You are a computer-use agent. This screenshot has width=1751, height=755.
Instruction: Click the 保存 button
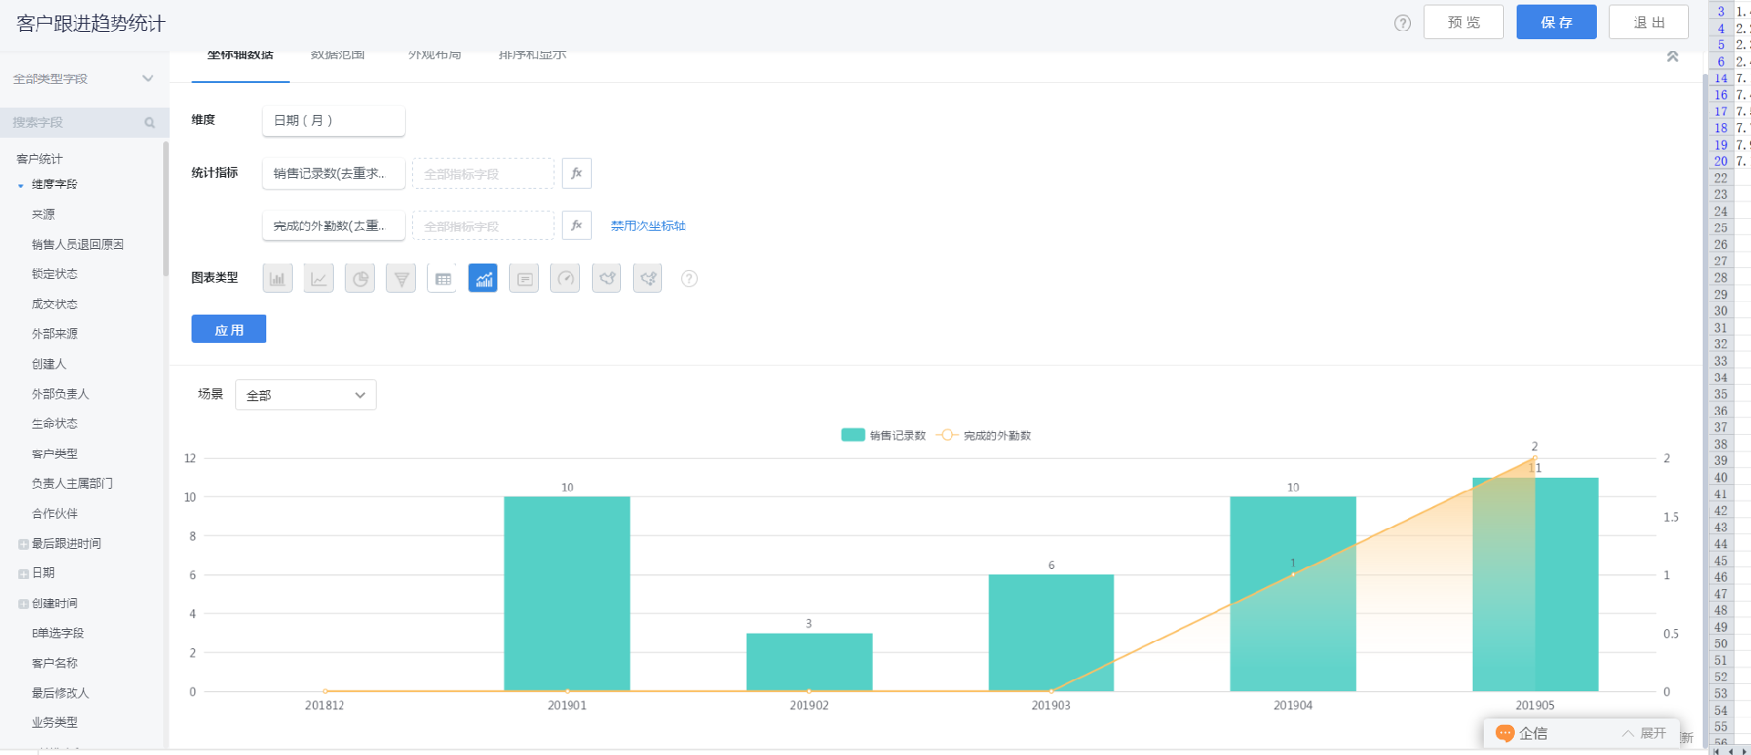pos(1557,22)
